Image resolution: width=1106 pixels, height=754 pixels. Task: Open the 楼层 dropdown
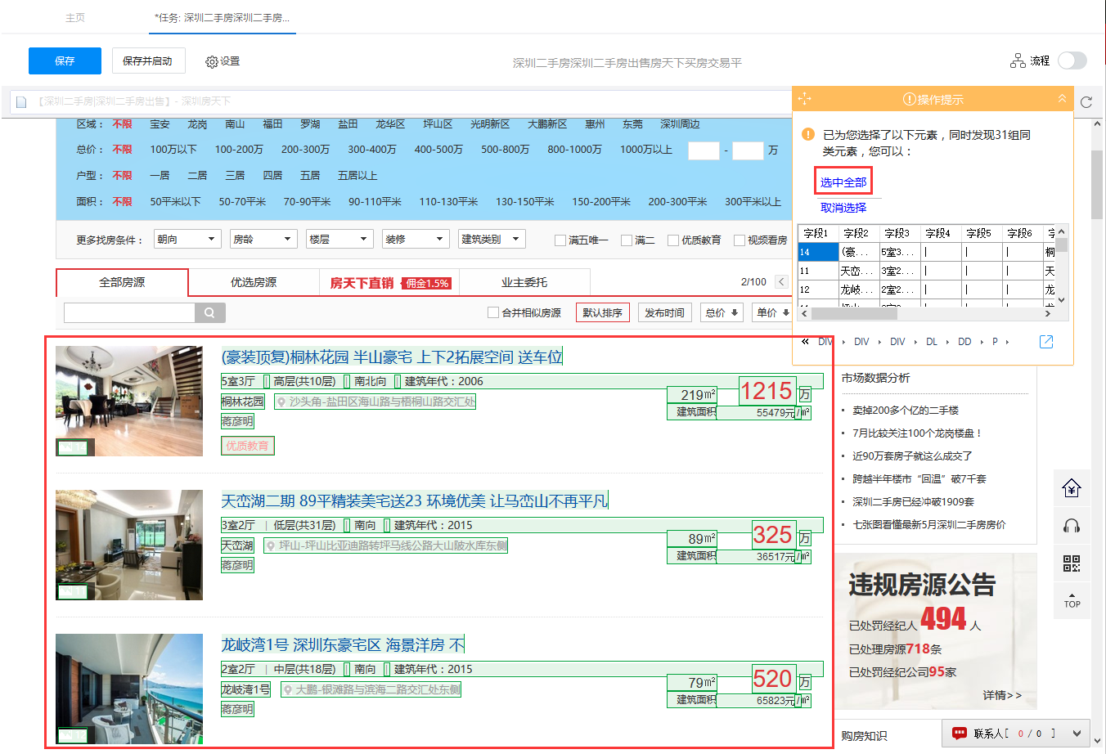[339, 239]
